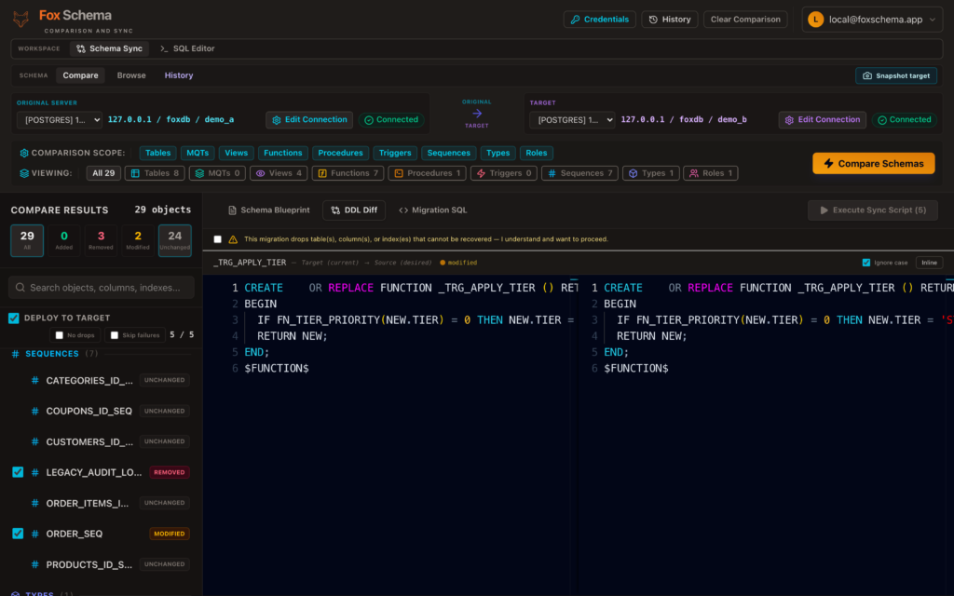
Task: Filter view by Tables 8
Action: 155,173
